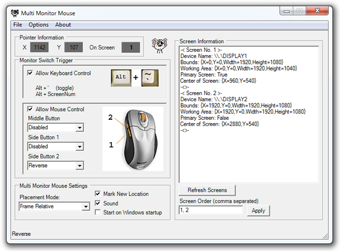Click the Refresh Screens button
The image size is (340, 251).
tap(207, 190)
